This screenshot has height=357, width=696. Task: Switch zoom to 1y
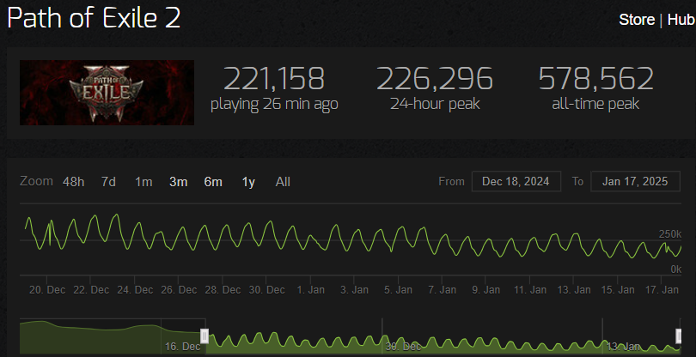(248, 182)
